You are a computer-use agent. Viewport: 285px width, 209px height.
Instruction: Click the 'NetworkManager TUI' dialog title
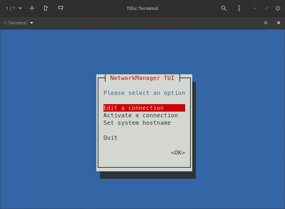click(x=142, y=78)
